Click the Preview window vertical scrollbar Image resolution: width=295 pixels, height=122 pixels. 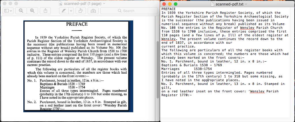(x=158, y=69)
